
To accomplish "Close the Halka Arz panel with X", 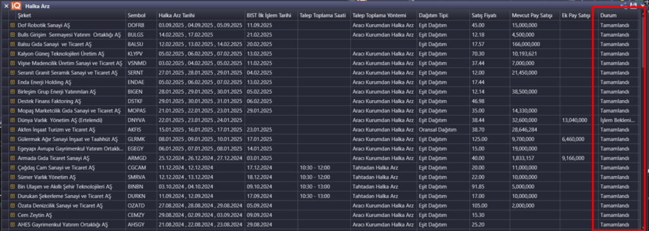I will pos(6,6).
